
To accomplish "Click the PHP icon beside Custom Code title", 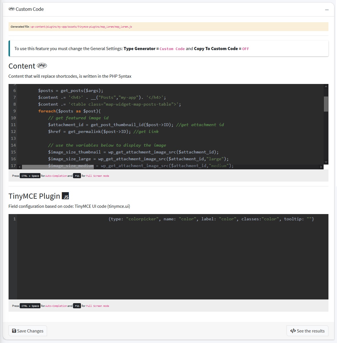I will click(11, 9).
